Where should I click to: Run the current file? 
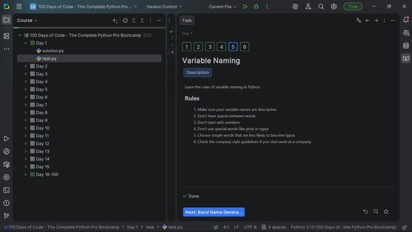click(245, 7)
